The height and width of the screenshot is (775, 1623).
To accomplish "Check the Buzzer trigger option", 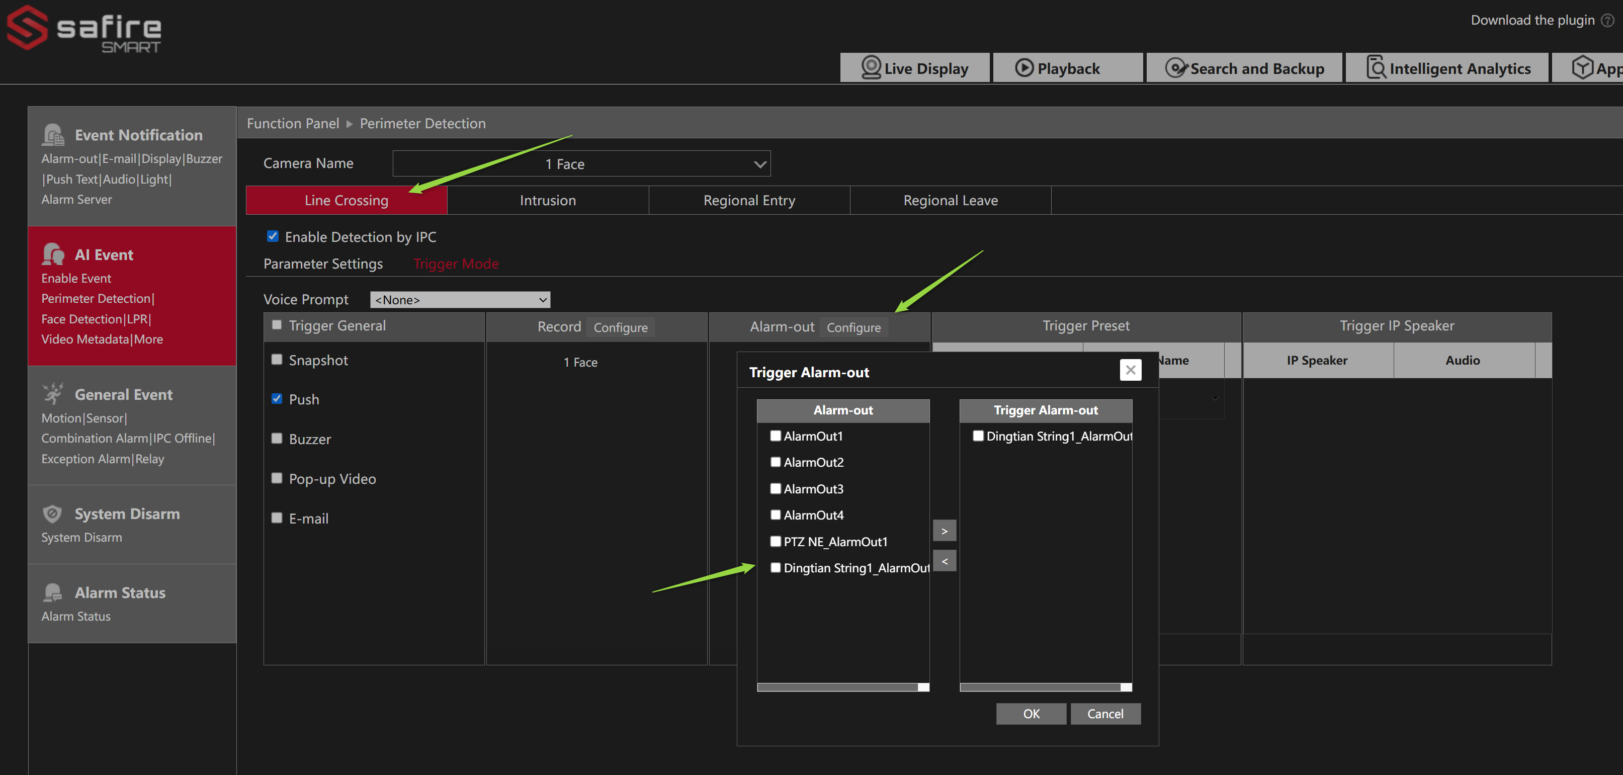I will coord(277,439).
